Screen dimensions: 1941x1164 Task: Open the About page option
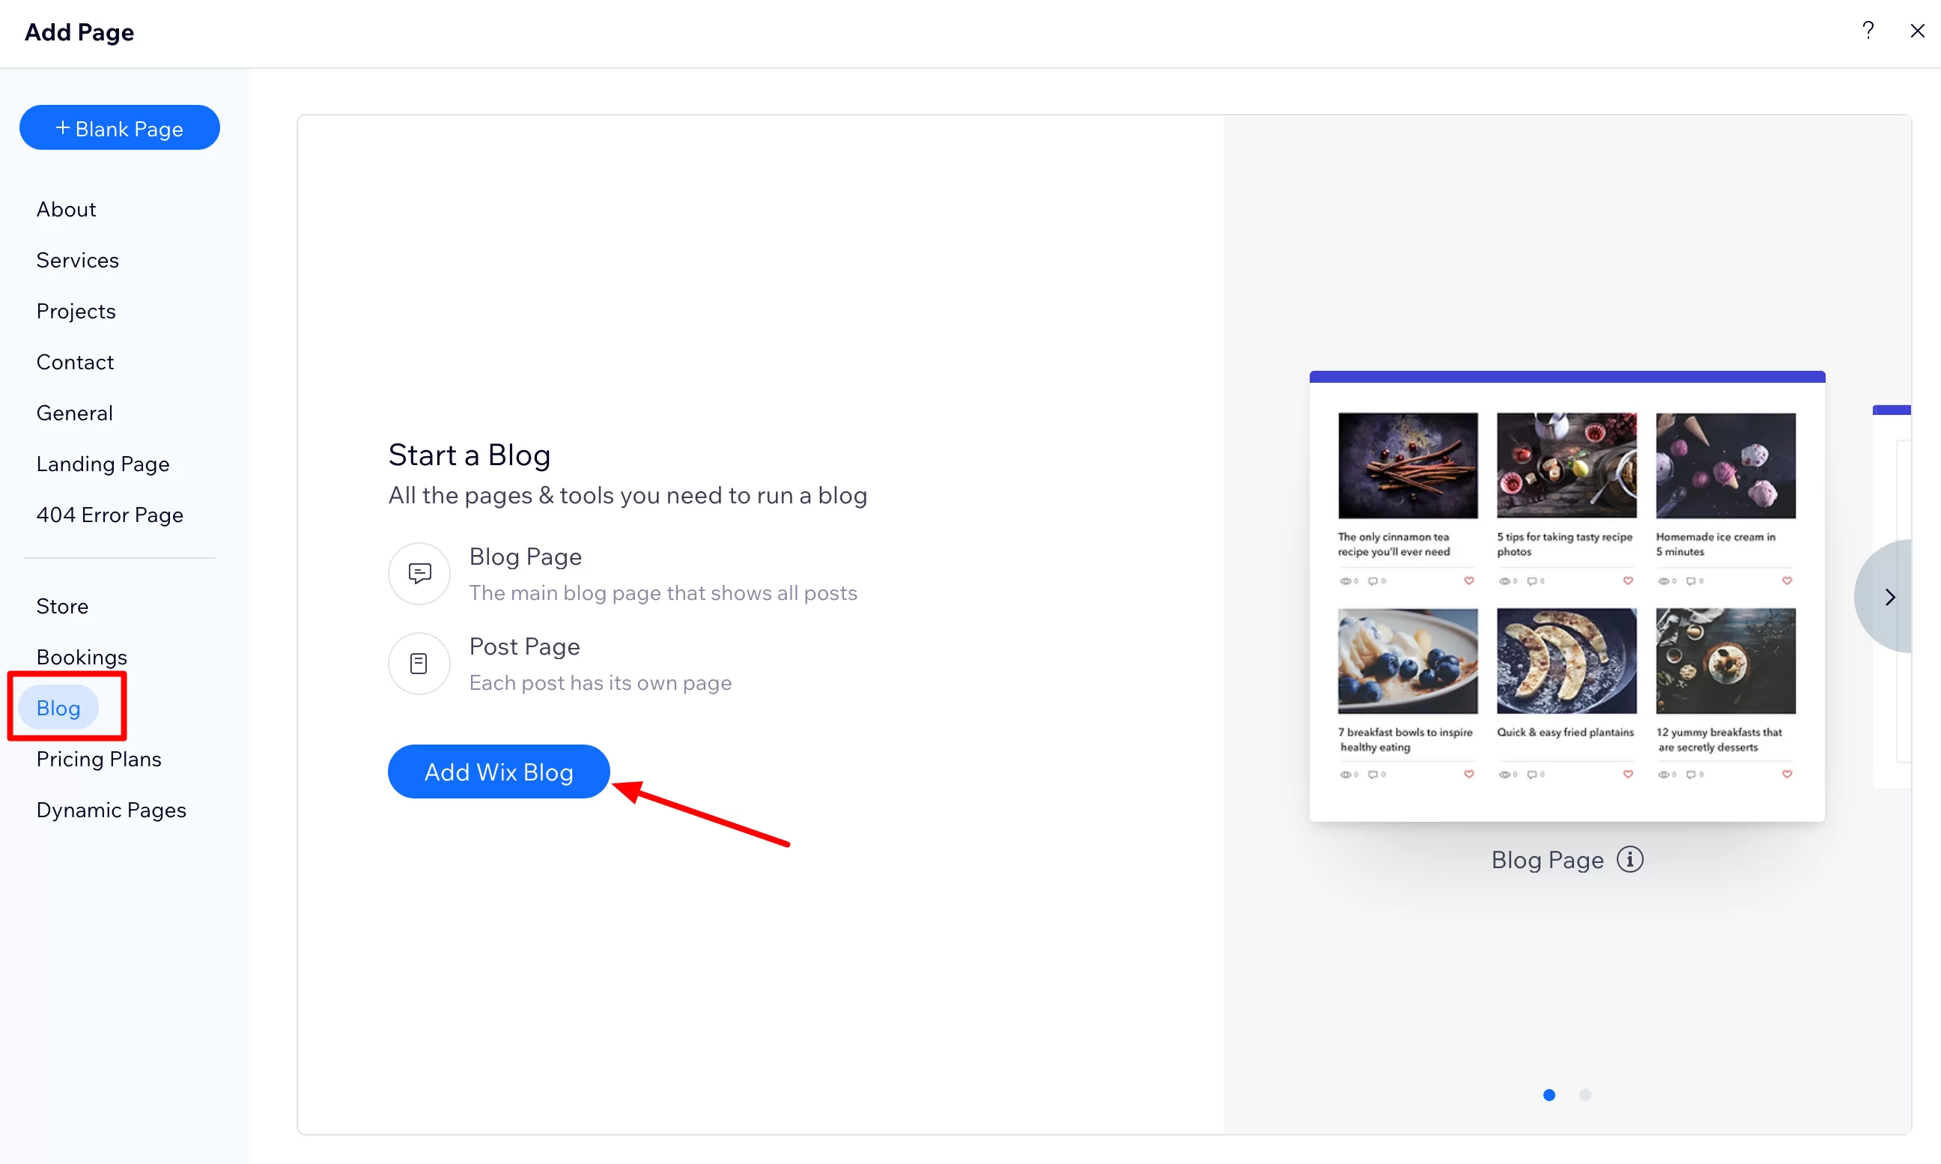[x=65, y=208]
